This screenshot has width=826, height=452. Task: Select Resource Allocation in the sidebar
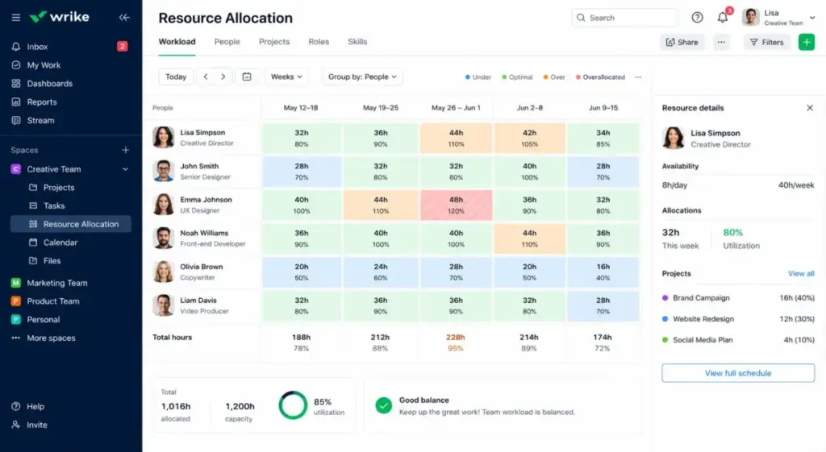(x=71, y=224)
